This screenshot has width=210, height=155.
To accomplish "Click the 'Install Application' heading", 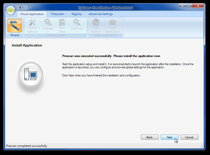I will [x=27, y=45].
